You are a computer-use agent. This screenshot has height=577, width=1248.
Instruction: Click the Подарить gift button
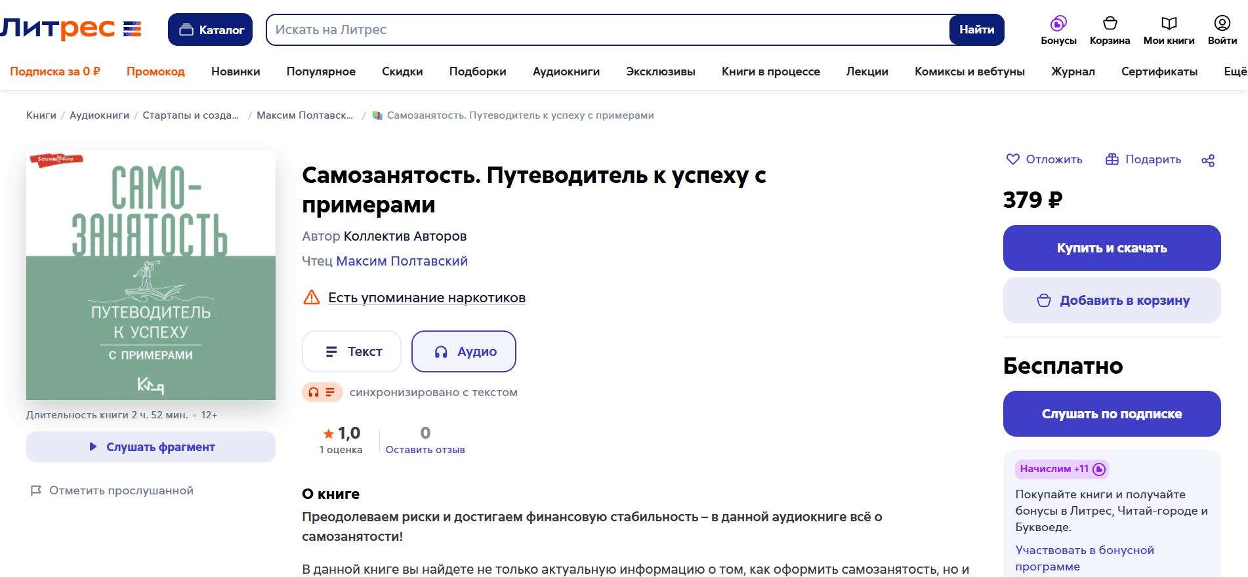pos(1144,159)
